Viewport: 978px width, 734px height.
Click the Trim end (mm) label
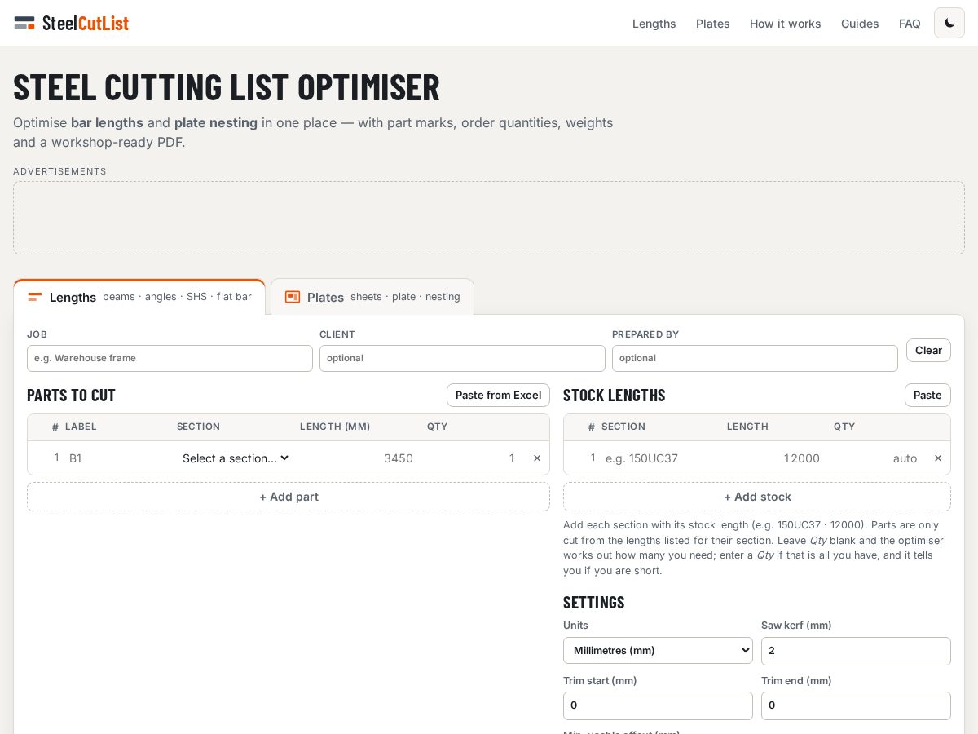click(x=796, y=680)
